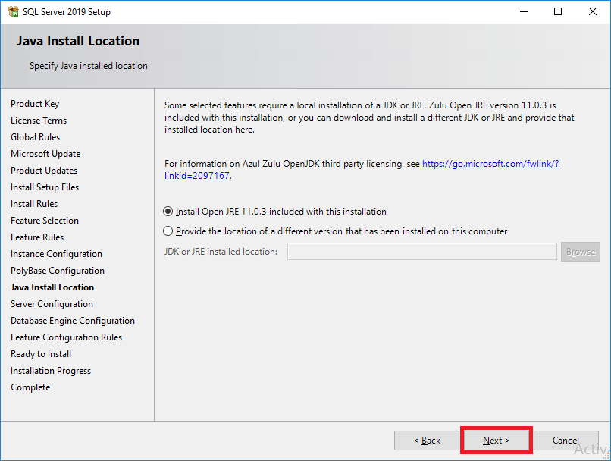Minimize the SQL Server 2019 Setup window
The image size is (611, 461).
click(x=524, y=11)
